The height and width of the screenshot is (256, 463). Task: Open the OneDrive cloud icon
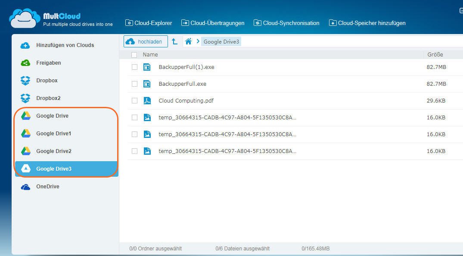(26, 187)
